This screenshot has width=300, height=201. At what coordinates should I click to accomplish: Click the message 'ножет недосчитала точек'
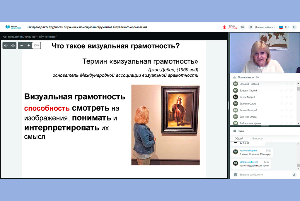tap(254, 166)
